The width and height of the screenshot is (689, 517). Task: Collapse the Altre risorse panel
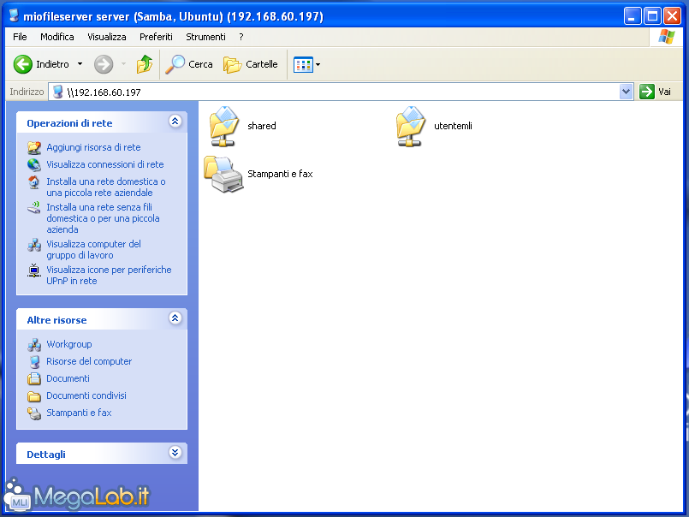pos(175,318)
